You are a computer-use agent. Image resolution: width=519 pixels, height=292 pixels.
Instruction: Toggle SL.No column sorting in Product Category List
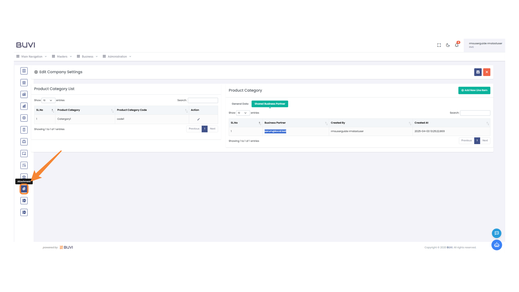click(x=52, y=110)
